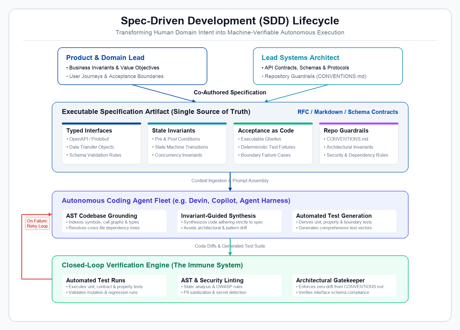Click the 'Architectural Gatekeeper' title
The width and height of the screenshot is (460, 330).
330,280
